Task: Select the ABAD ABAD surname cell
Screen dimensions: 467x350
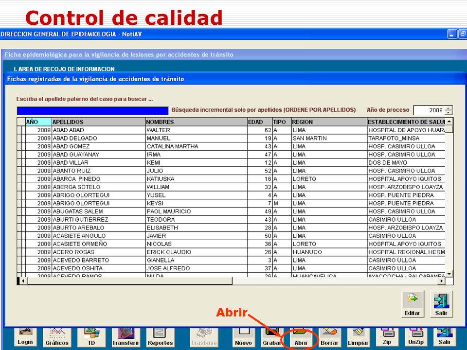Action: point(99,130)
